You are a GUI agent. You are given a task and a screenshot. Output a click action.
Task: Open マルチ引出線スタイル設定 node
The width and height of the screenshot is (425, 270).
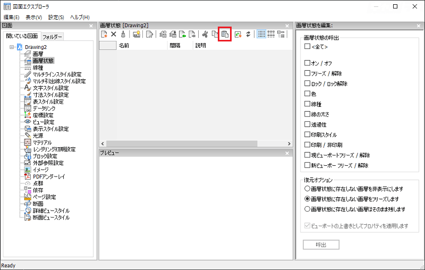[x=59, y=81]
